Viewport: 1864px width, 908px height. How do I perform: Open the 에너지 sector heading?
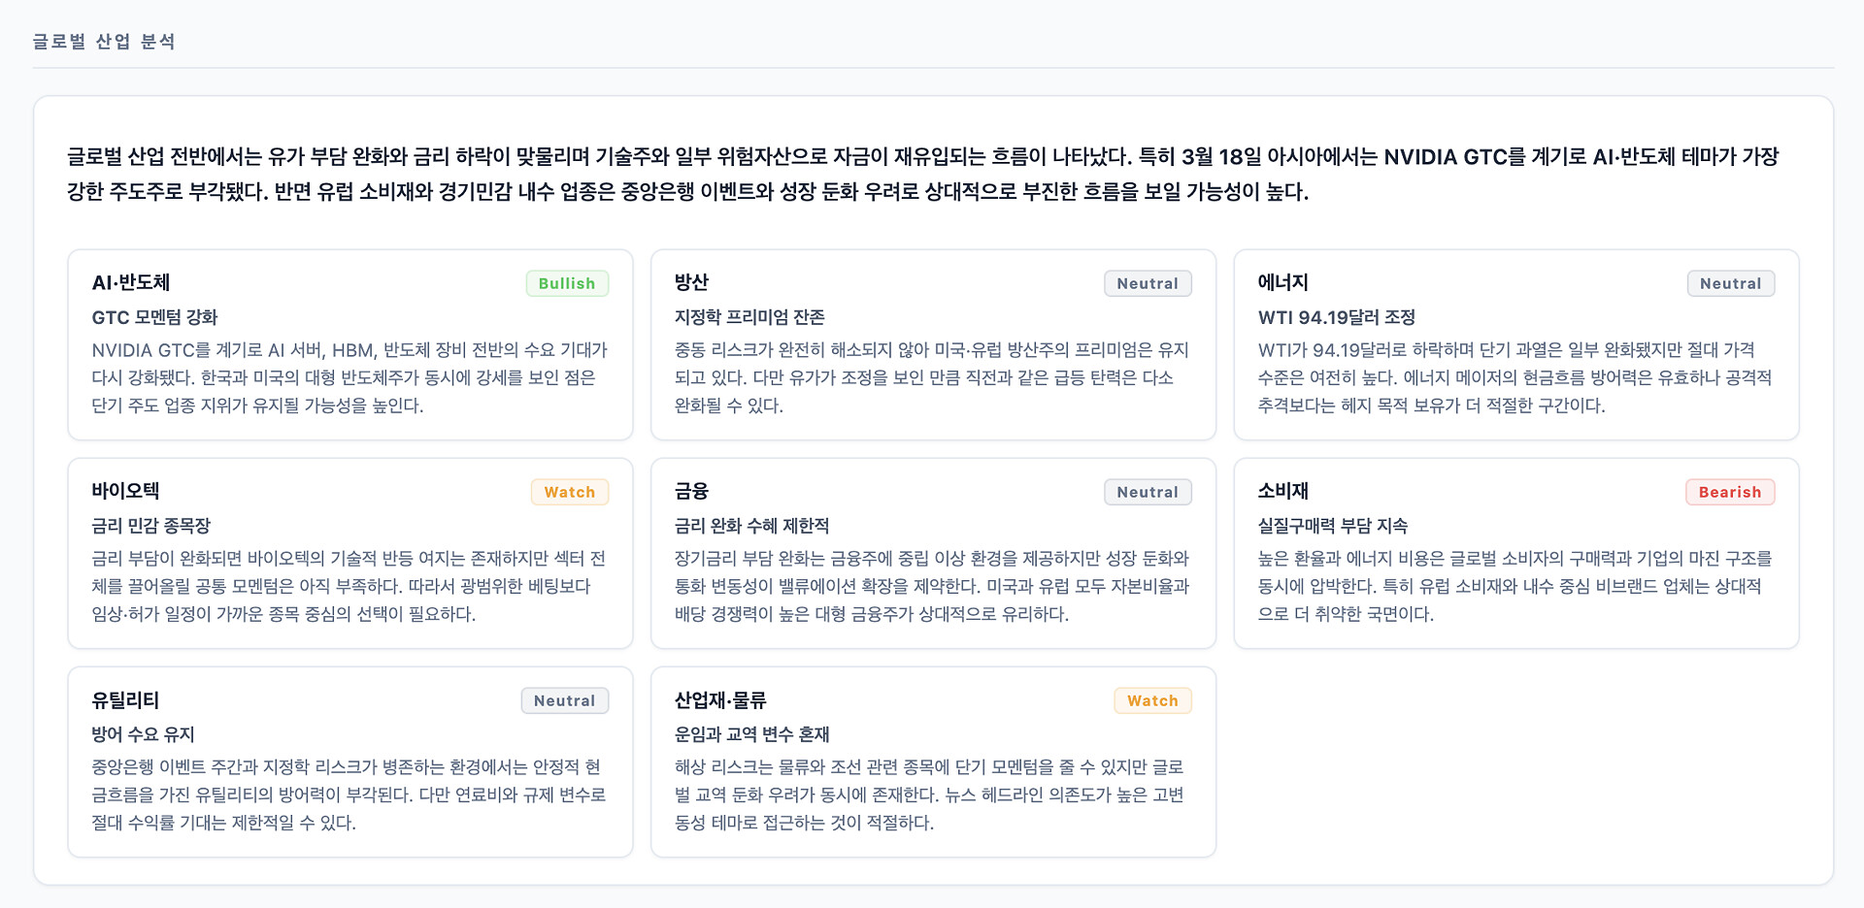pos(1282,282)
